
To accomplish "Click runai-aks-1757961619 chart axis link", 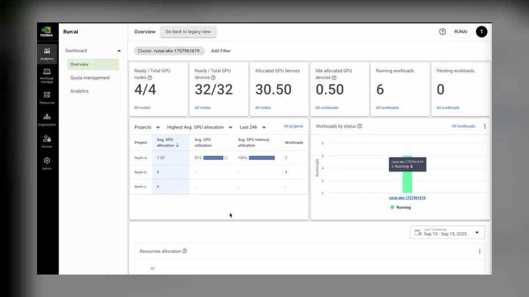I will (x=407, y=198).
